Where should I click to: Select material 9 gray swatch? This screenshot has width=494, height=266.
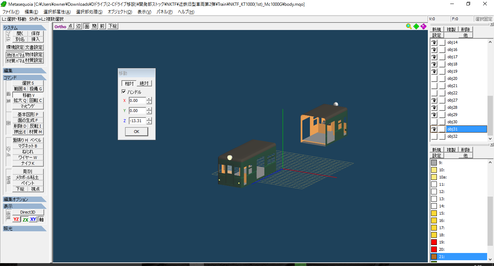click(x=434, y=163)
